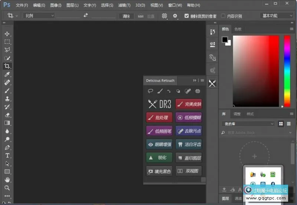Expand the 基本功能 workspace dropdown
Image resolution: width=297 pixels, height=205 pixels.
point(277,16)
